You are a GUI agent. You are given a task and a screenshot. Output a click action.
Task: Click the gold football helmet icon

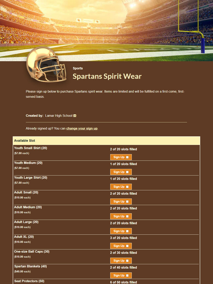coord(46,65)
